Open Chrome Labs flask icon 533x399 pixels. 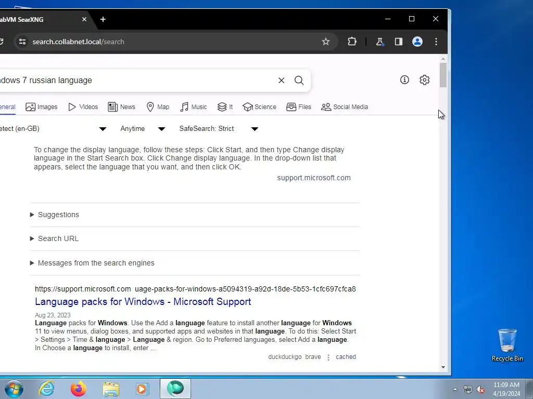[379, 42]
